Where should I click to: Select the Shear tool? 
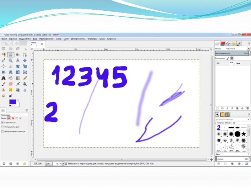pyautogui.click(x=3, y=72)
